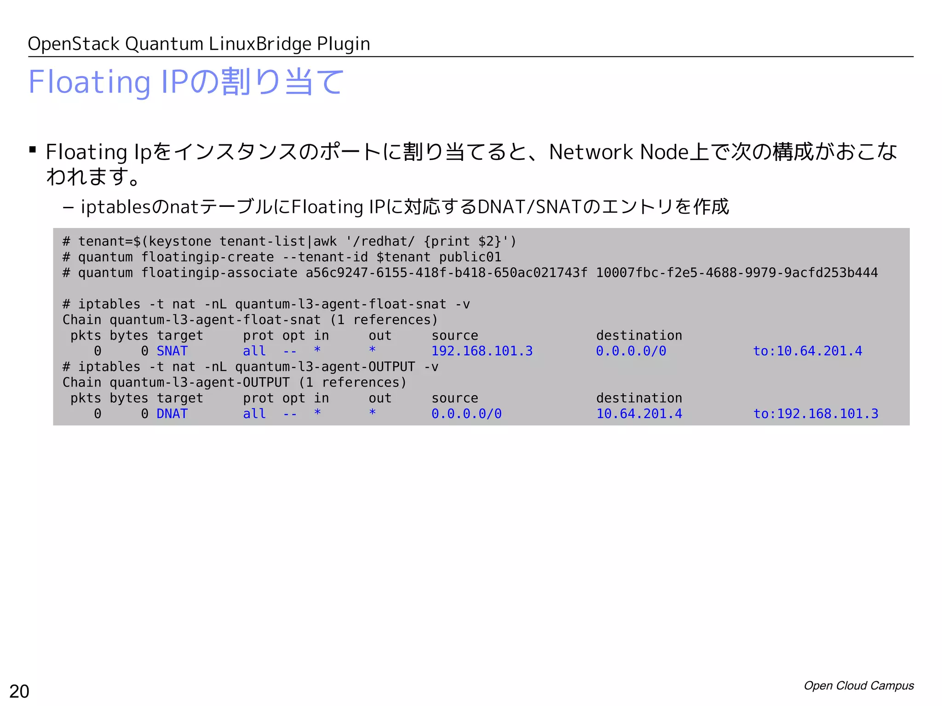Click the line 'Chain quantum-l3-agent-float-snat (1 references)'
Screen dimensions: 942x706
250,319
